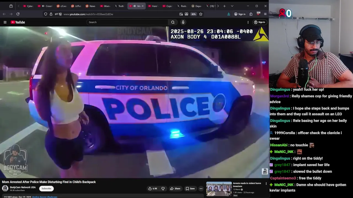The width and height of the screenshot is (353, 198).
Task: Open the YouTube hamburger guide menu
Action: click(5, 22)
